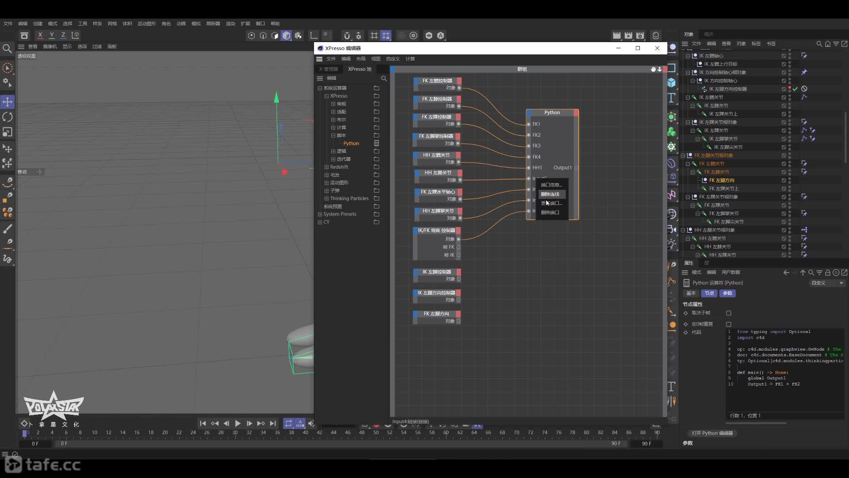This screenshot has height=478, width=849.
Task: Click the render view clapperboard icon
Action: (x=617, y=35)
